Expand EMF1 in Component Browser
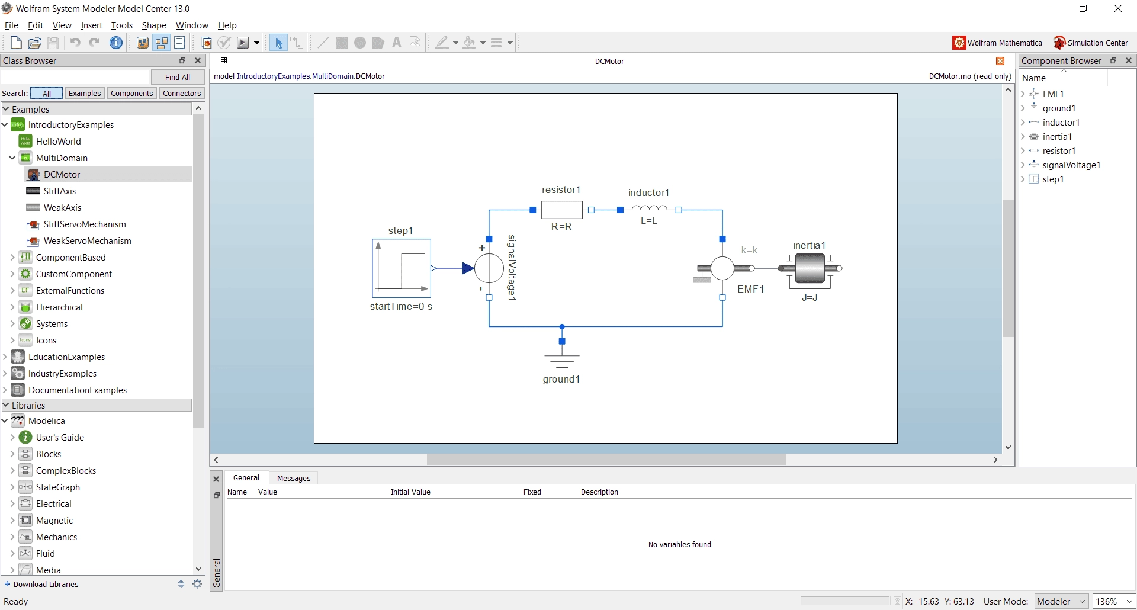 point(1023,94)
